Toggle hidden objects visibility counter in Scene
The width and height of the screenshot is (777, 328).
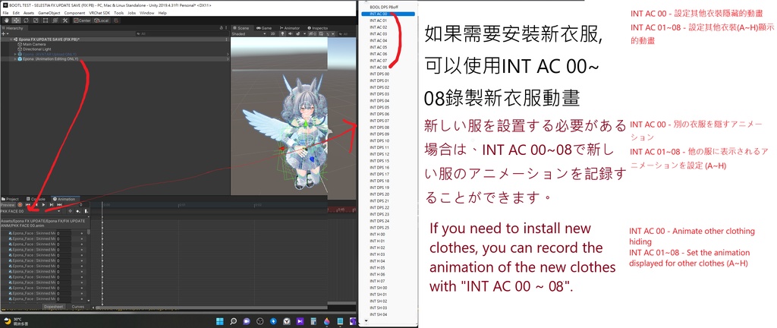click(312, 33)
